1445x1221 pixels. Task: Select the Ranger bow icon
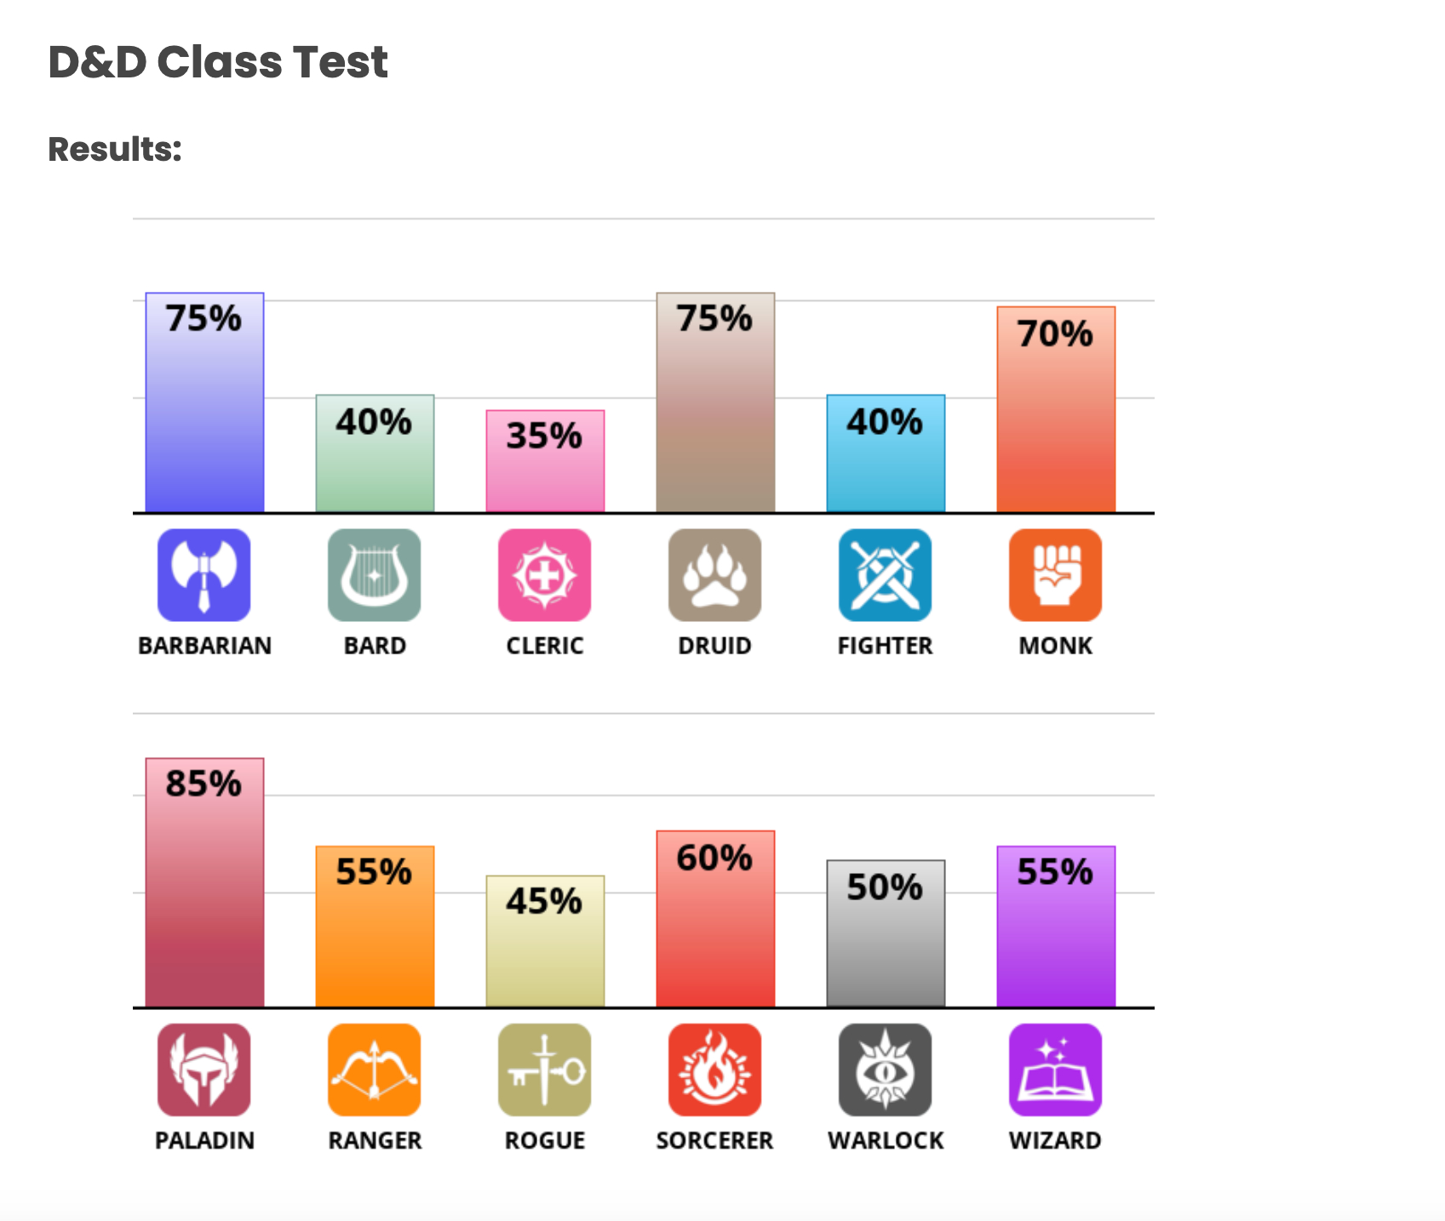(x=375, y=1070)
